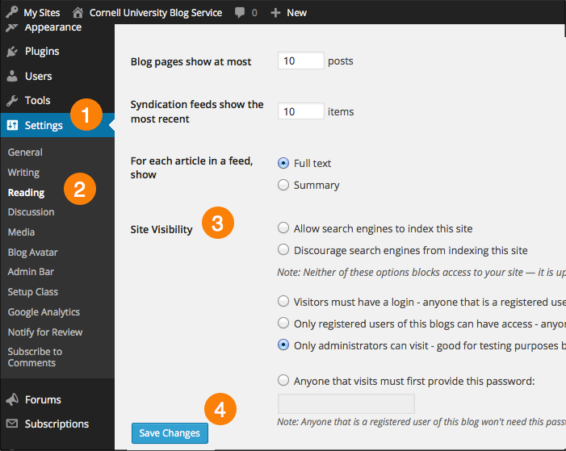Click the Save Changes button
The width and height of the screenshot is (566, 451).
pyautogui.click(x=170, y=433)
